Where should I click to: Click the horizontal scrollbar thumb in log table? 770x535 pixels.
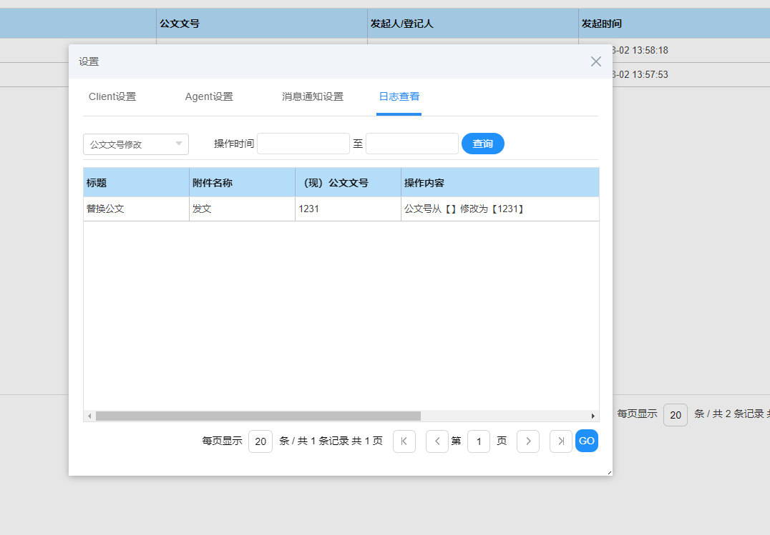point(258,416)
